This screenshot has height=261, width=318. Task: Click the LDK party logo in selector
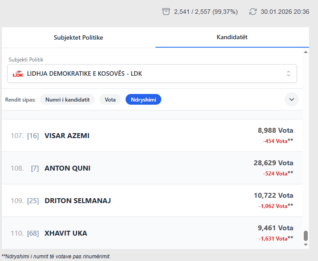click(18, 73)
